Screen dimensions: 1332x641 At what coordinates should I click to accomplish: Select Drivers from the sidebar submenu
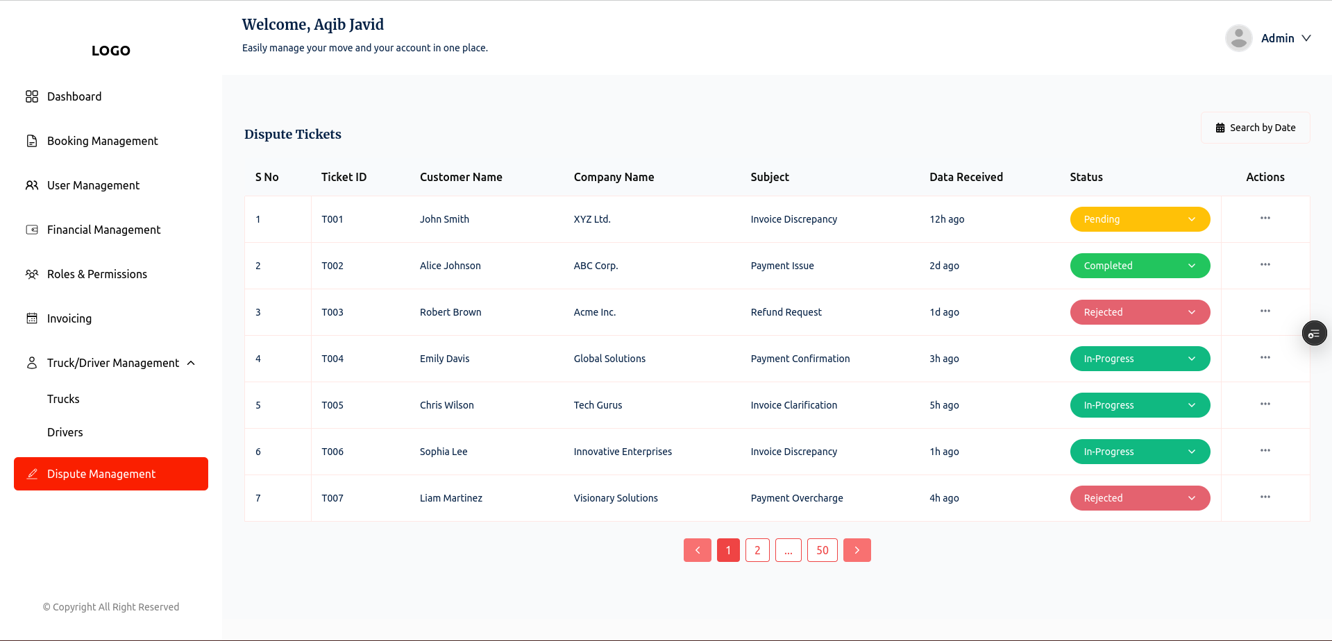click(x=65, y=432)
